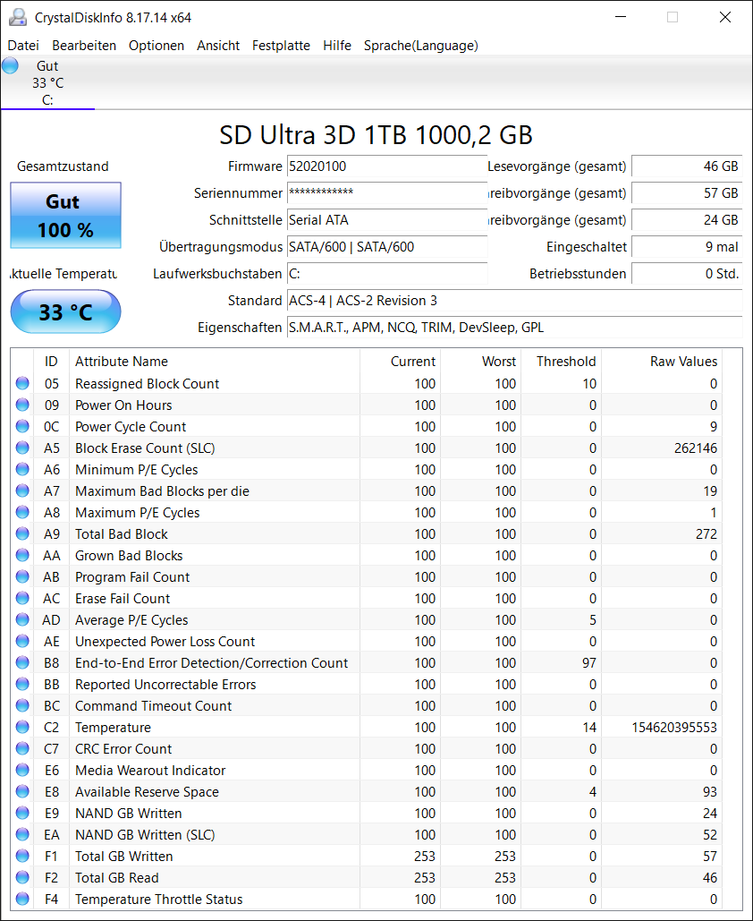Screen dimensions: 753x921
Task: Click status orb of Total GB Read
Action: coord(22,877)
